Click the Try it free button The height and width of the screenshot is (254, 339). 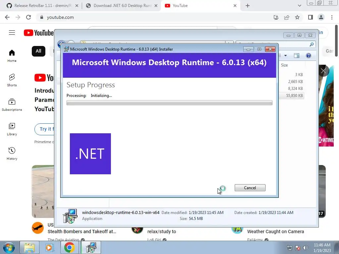[x=44, y=129]
